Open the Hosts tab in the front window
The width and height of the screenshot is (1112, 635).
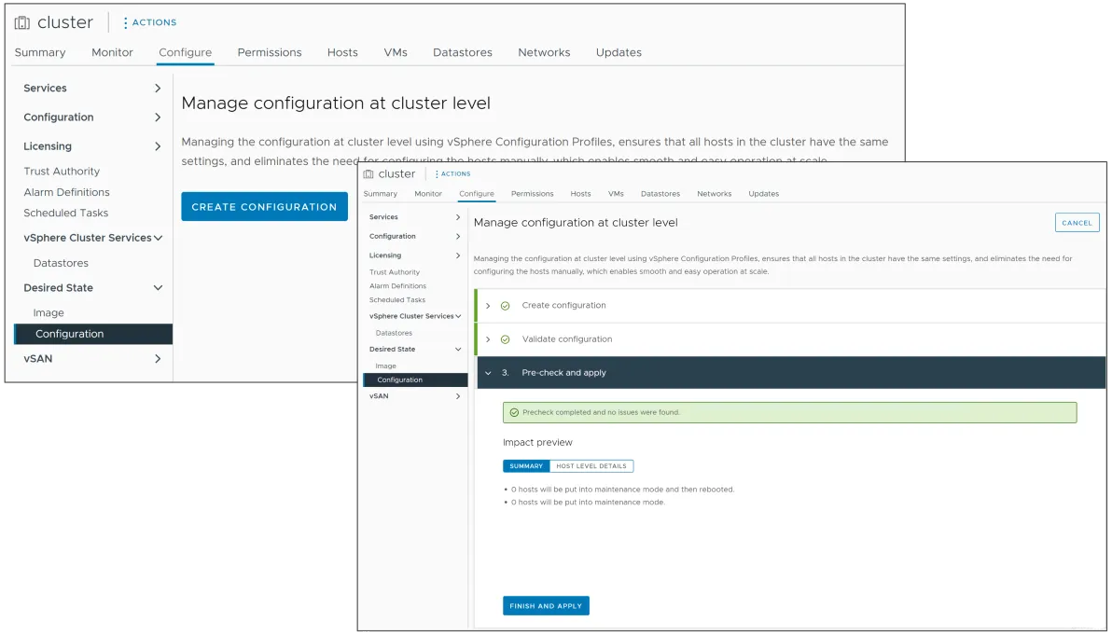[x=581, y=194]
